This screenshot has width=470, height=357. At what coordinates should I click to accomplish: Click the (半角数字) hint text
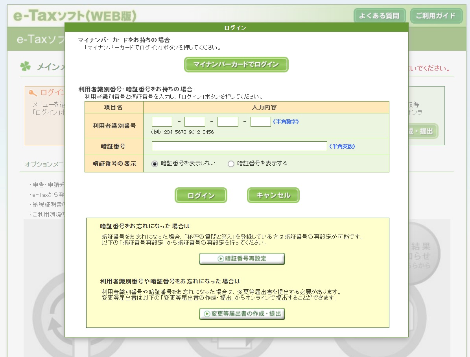(286, 122)
